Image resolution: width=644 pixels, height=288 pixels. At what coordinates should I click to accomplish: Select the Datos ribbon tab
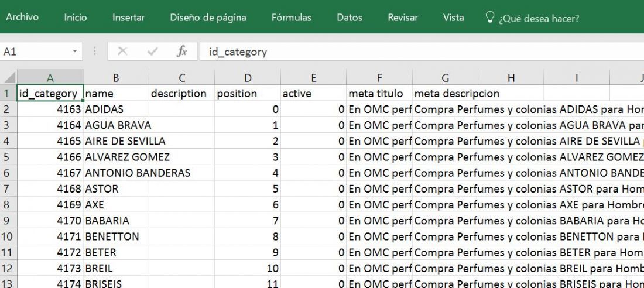pos(350,17)
